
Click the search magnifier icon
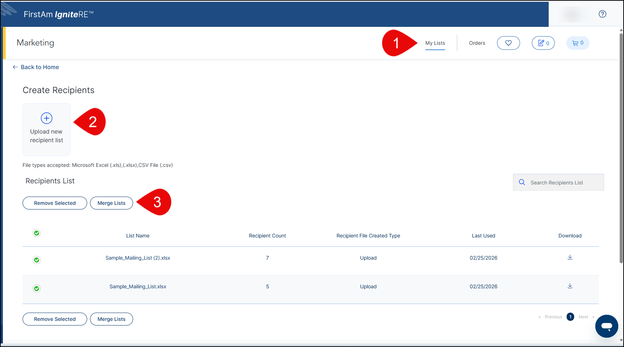[522, 182]
